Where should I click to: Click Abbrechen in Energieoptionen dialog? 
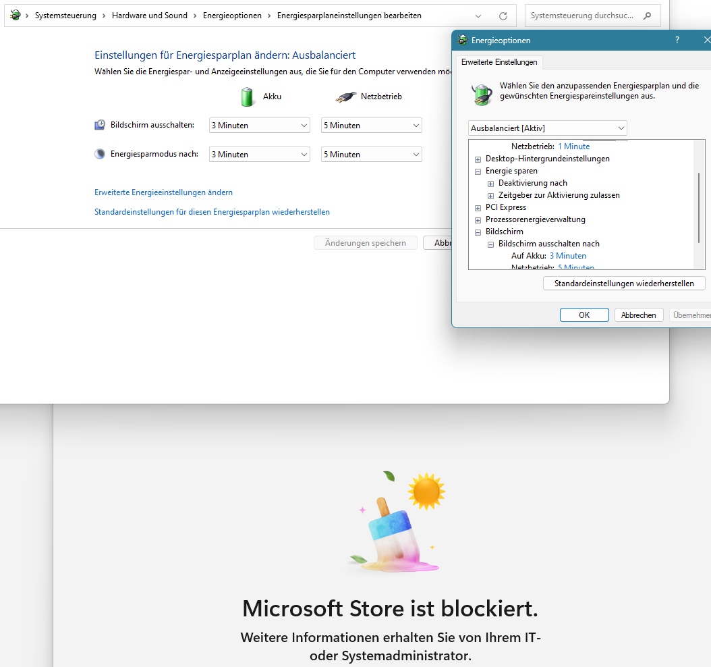point(638,315)
